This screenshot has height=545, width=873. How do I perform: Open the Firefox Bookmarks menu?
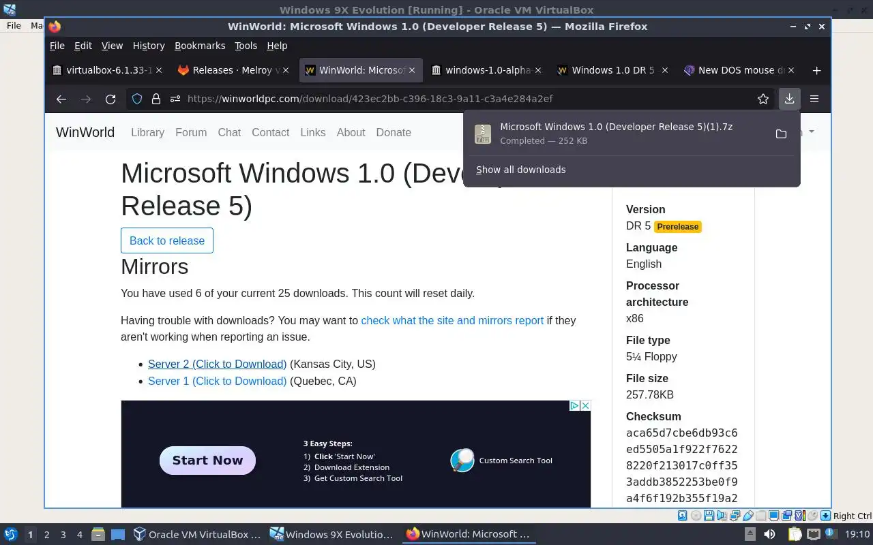click(200, 46)
